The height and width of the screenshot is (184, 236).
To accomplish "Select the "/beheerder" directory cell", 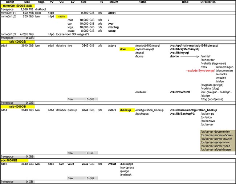I will point(208,60).
